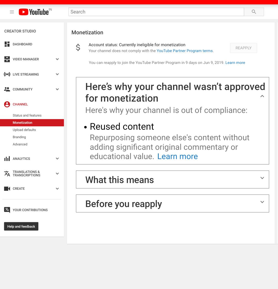Open Video Manager in sidebar
278x289 pixels.
26,59
